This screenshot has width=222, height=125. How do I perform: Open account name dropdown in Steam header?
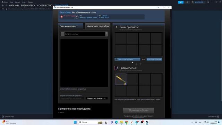click(x=199, y=2)
